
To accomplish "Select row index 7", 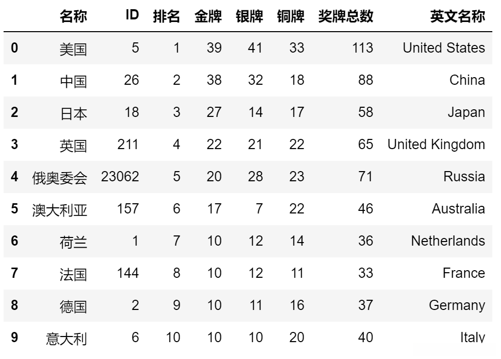I will [x=14, y=273].
